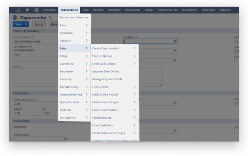248x156 pixels.
Task: Expand the Employees submenu
Action: pyautogui.click(x=74, y=71)
